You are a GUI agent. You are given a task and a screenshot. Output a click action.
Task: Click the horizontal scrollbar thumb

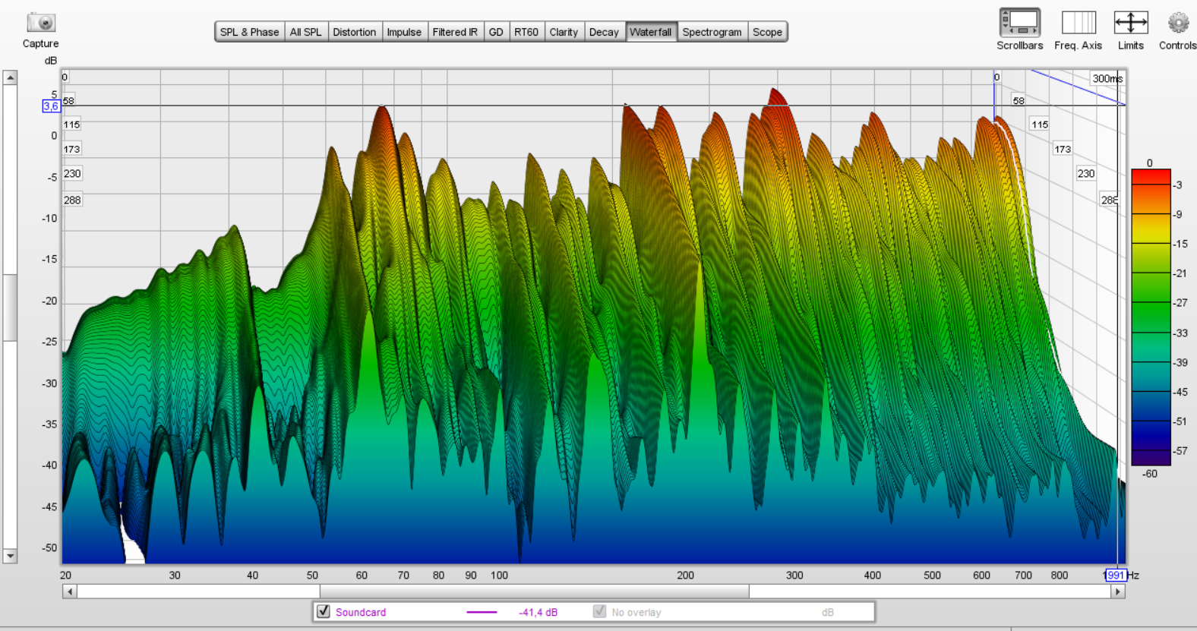535,592
